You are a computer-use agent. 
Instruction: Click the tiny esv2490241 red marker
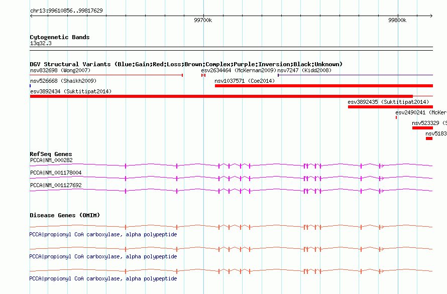click(396, 117)
